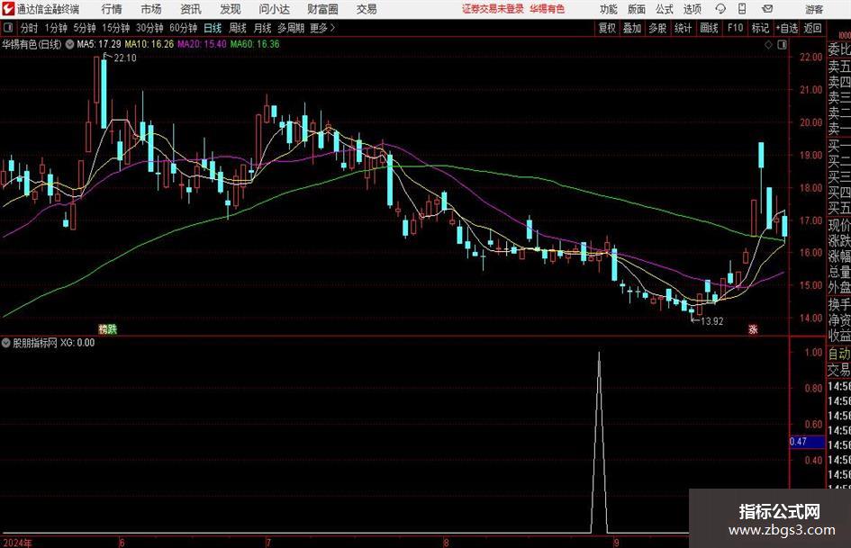The image size is (851, 548).
Task: Click the 游客 user account label
Action: point(814,9)
